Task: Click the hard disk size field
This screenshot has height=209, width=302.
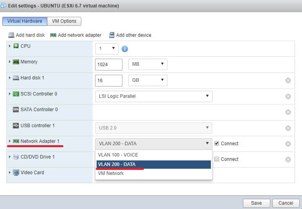Action: coord(108,80)
